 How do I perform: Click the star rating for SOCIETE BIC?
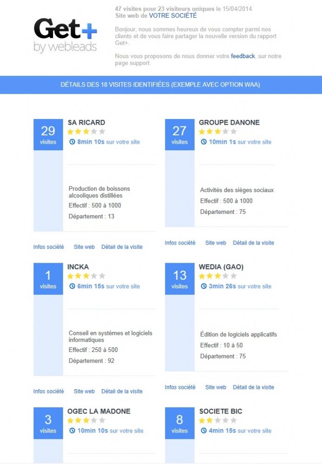pos(218,420)
